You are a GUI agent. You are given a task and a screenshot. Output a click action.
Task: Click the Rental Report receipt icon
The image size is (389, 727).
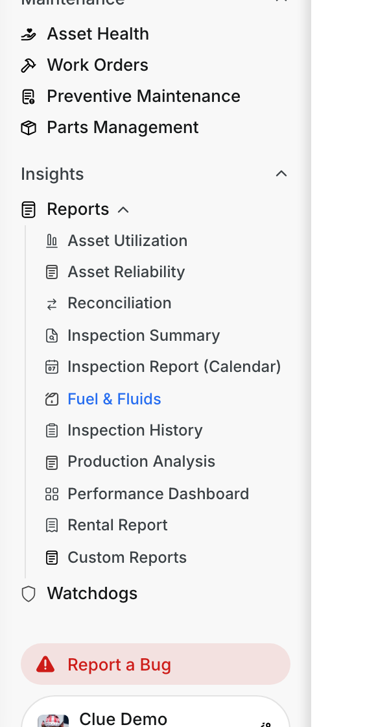pos(52,525)
